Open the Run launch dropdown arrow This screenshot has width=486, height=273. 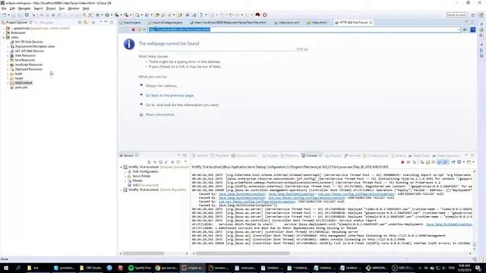pos(112,15)
